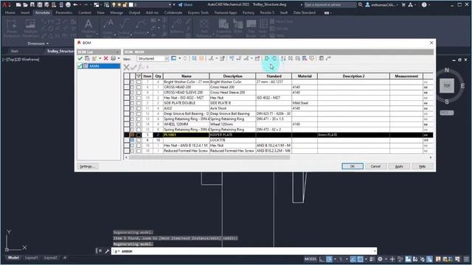The image size is (472, 265).
Task: Tick filter-column checkbox in SIDE PLATE DOUBLE row
Action: tap(139, 103)
